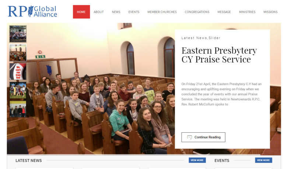The width and height of the screenshot is (283, 169).
Task: Select the church pews slider thumbnail
Action: tap(18, 53)
